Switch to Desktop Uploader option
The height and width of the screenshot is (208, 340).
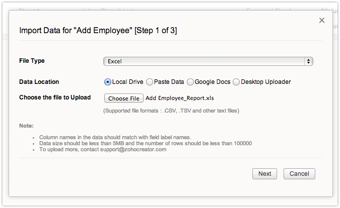pyautogui.click(x=236, y=82)
